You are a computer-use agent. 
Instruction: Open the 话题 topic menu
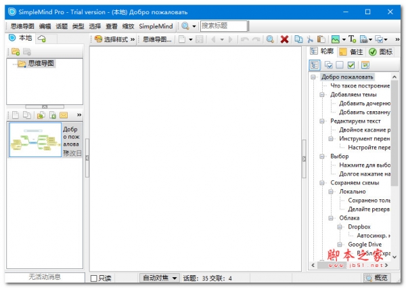(62, 26)
